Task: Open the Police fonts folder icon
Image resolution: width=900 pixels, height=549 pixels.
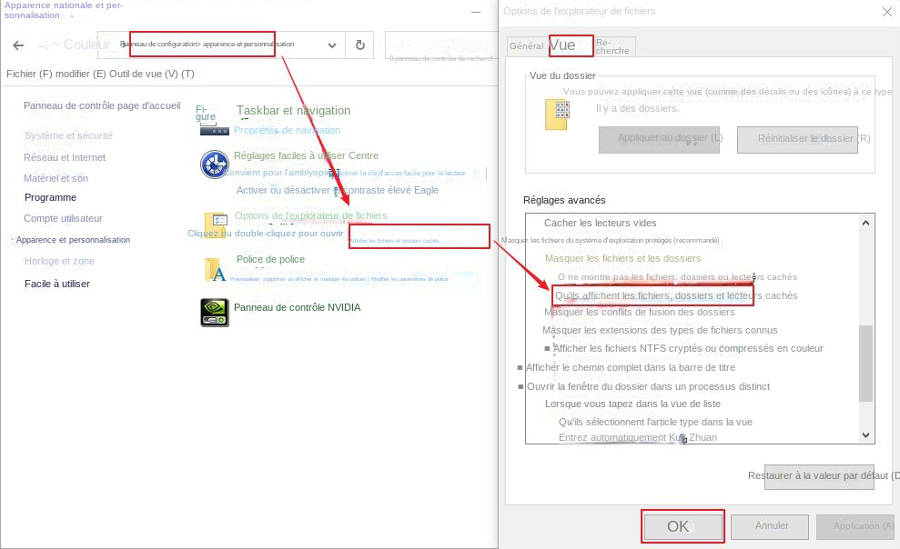Action: (215, 270)
